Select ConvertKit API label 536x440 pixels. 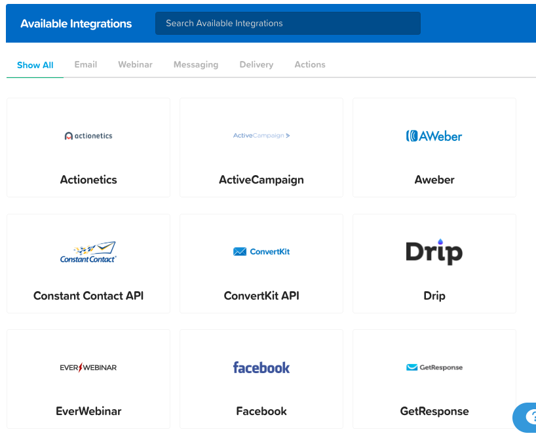261,296
